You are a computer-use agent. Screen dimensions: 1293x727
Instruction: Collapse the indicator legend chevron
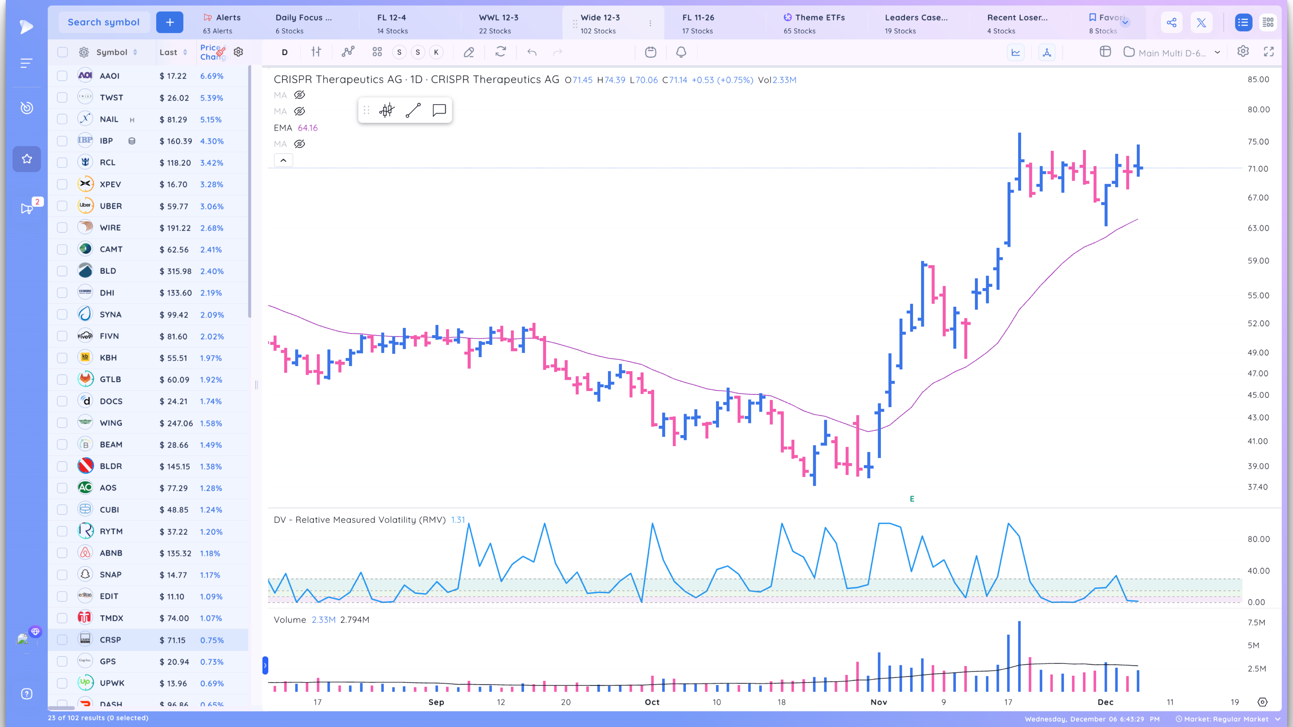tap(283, 160)
